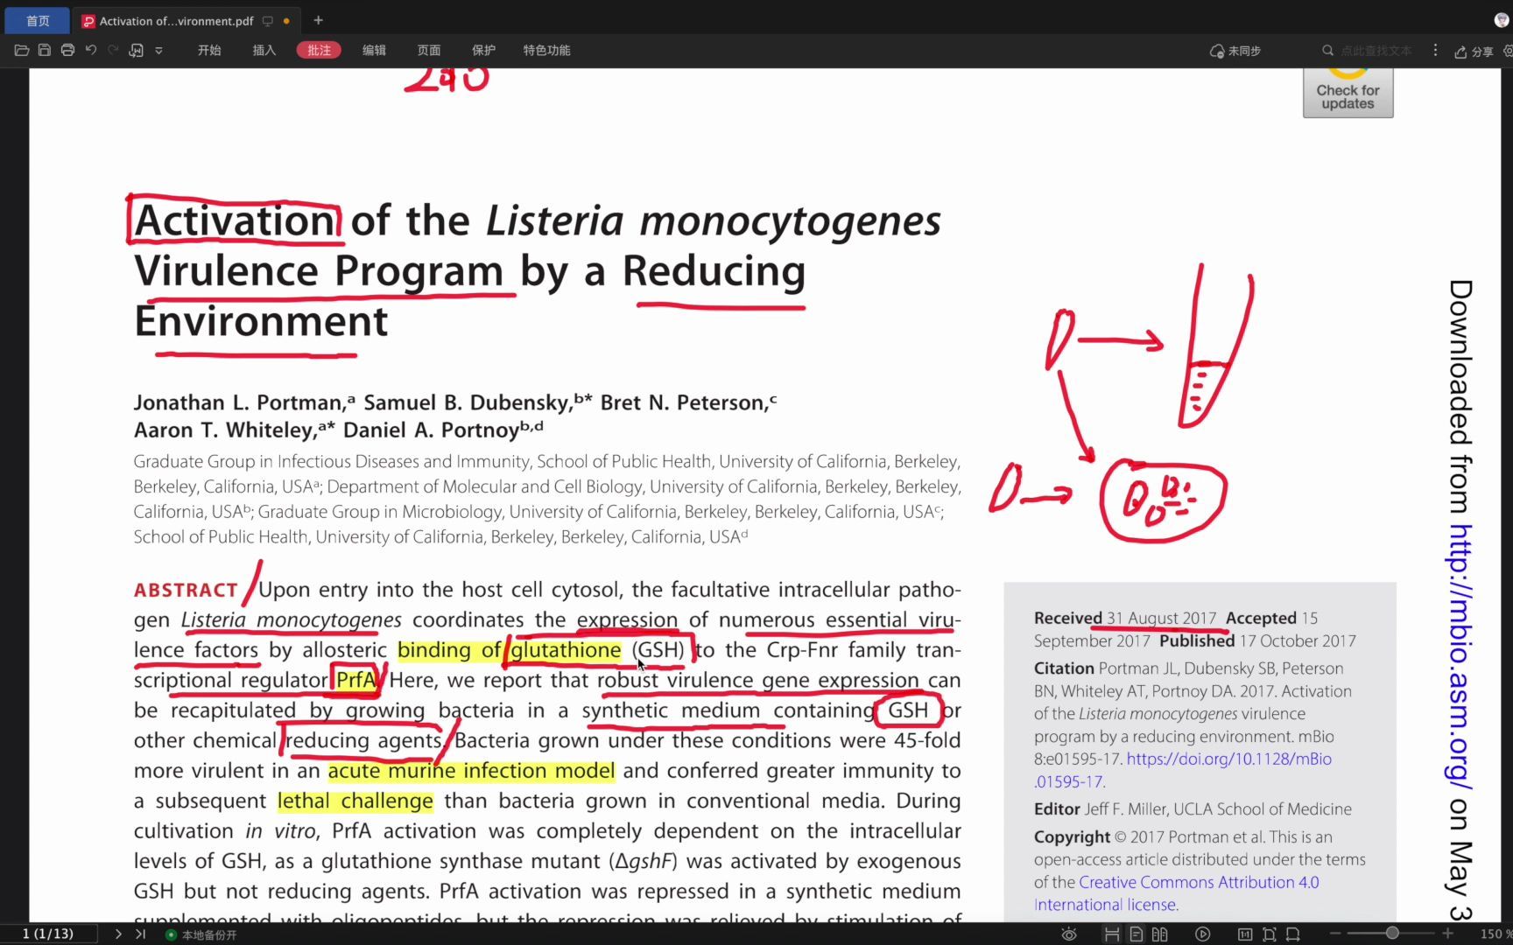Click the circled 'GSH' in the abstract
Image resolution: width=1513 pixels, height=945 pixels.
(x=908, y=710)
